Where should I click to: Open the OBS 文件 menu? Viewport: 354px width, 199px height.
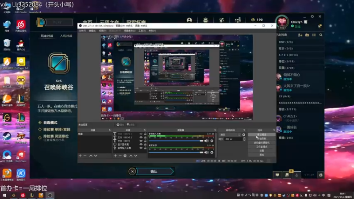(x=82, y=31)
